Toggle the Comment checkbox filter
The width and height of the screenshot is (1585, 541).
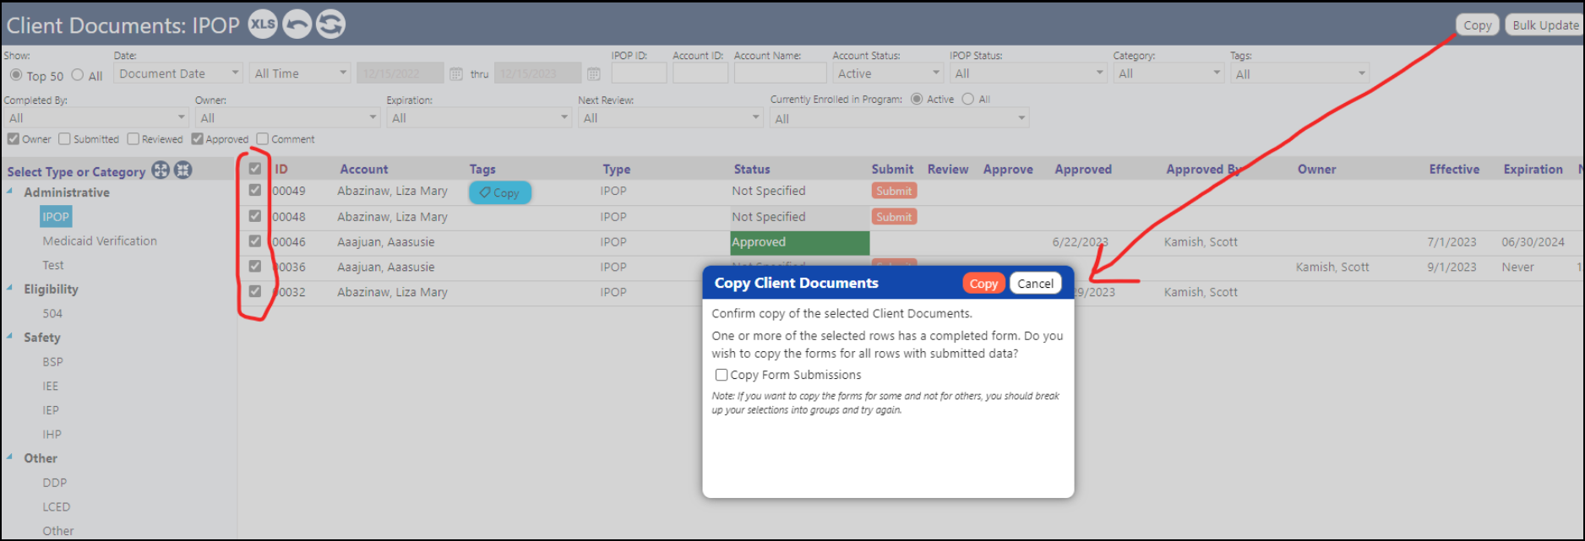click(263, 138)
